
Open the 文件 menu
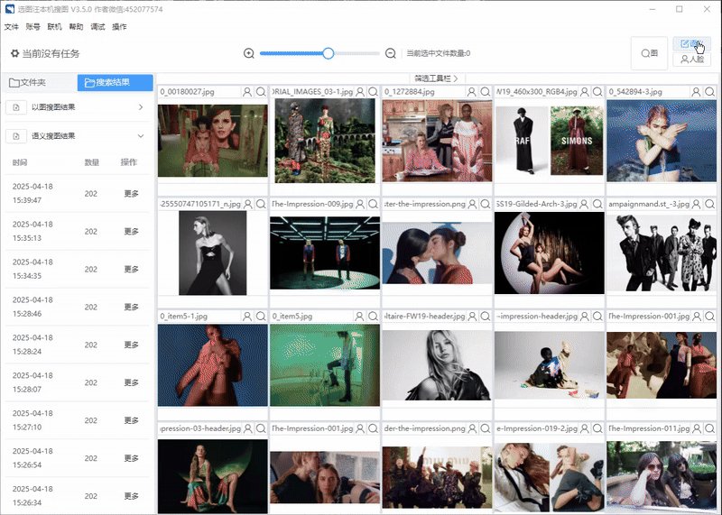tap(12, 27)
